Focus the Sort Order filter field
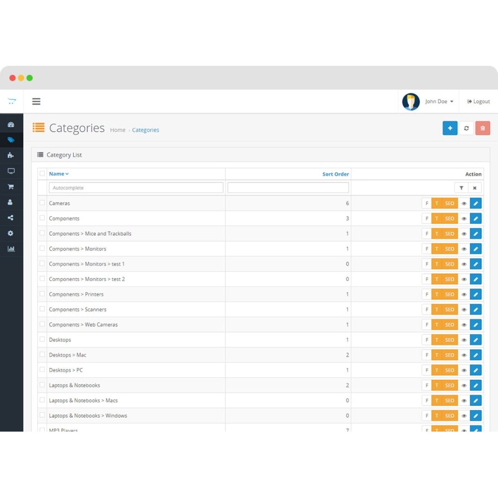Viewport: 498px width, 498px height. click(288, 188)
